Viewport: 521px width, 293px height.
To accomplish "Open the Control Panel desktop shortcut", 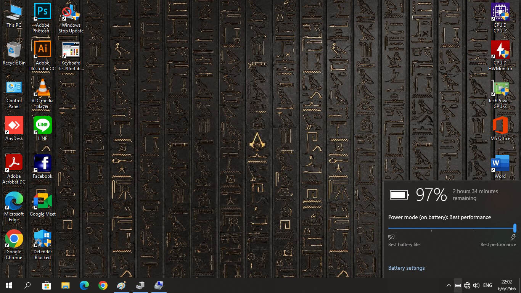I will click(x=14, y=94).
